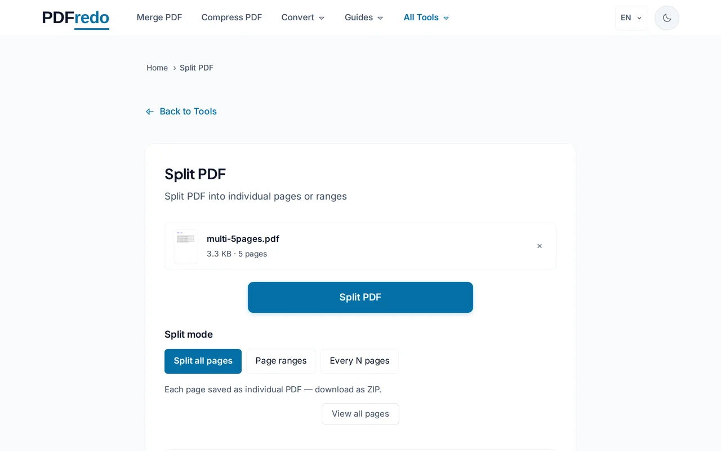The width and height of the screenshot is (721, 451).
Task: Open the EN language dropdown
Action: [630, 17]
